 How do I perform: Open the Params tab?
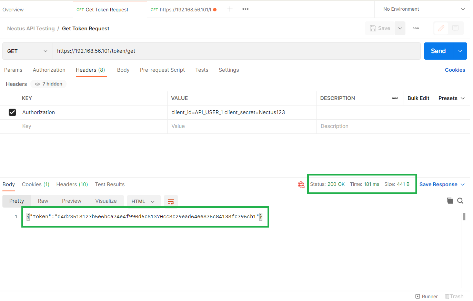(13, 70)
